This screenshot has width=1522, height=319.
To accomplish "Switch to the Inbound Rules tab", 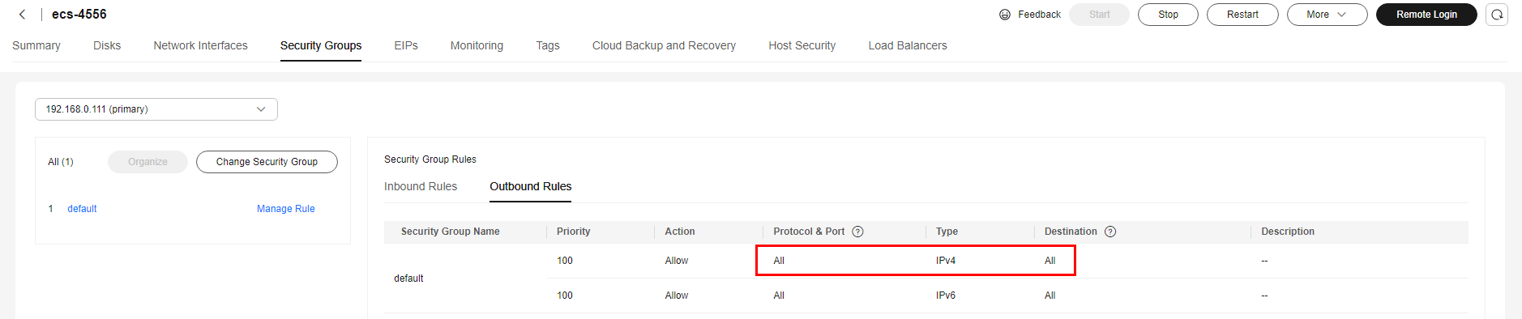I will 421,186.
